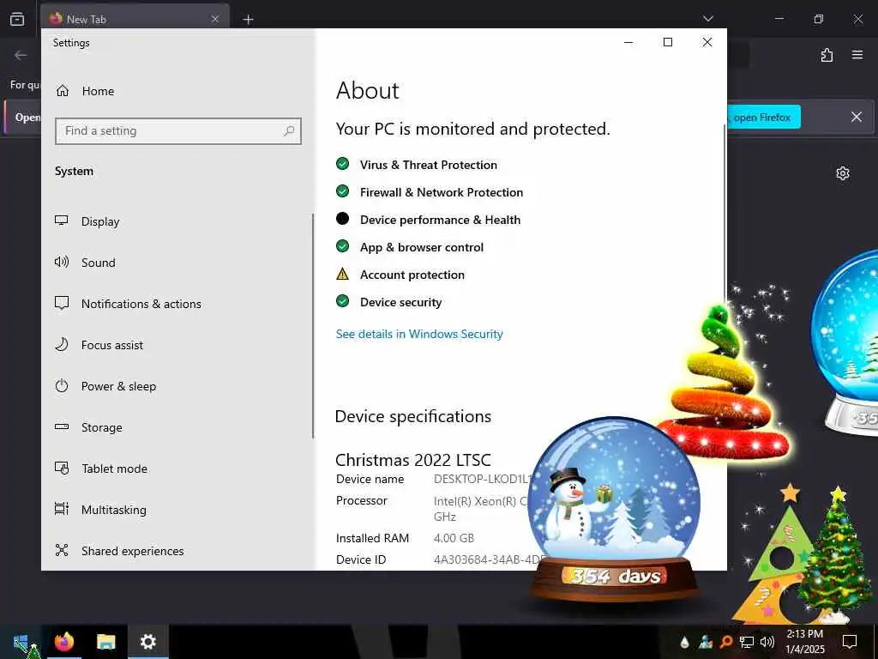Viewport: 878px width, 659px height.
Task: Open the Start menu
Action: pos(21,642)
